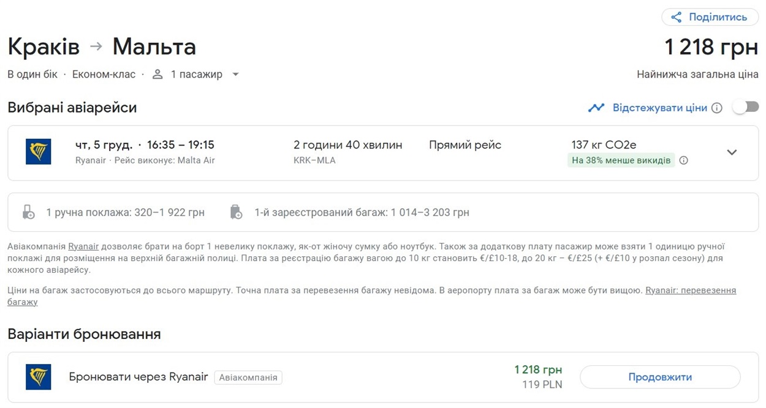Click the Поділитись share button
Image resolution: width=766 pixels, height=408 pixels.
[x=710, y=17]
